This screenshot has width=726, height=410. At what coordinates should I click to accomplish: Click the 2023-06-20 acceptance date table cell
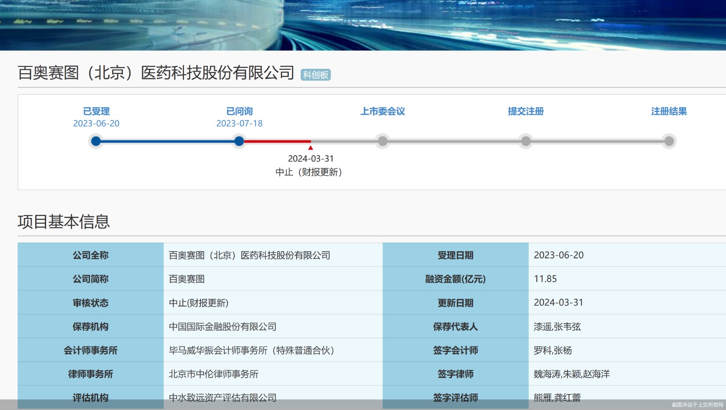[627, 255]
